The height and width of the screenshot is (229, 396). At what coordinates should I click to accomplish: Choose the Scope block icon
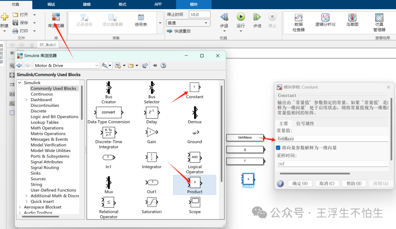(195, 202)
